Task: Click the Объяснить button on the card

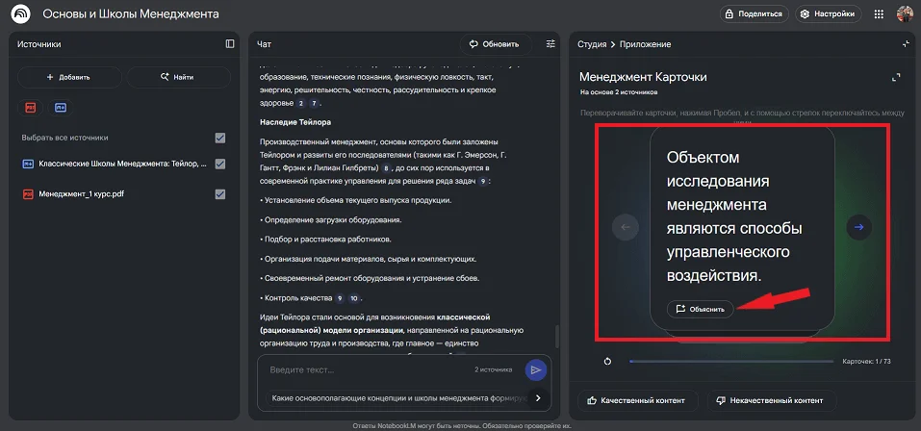Action: pos(701,309)
